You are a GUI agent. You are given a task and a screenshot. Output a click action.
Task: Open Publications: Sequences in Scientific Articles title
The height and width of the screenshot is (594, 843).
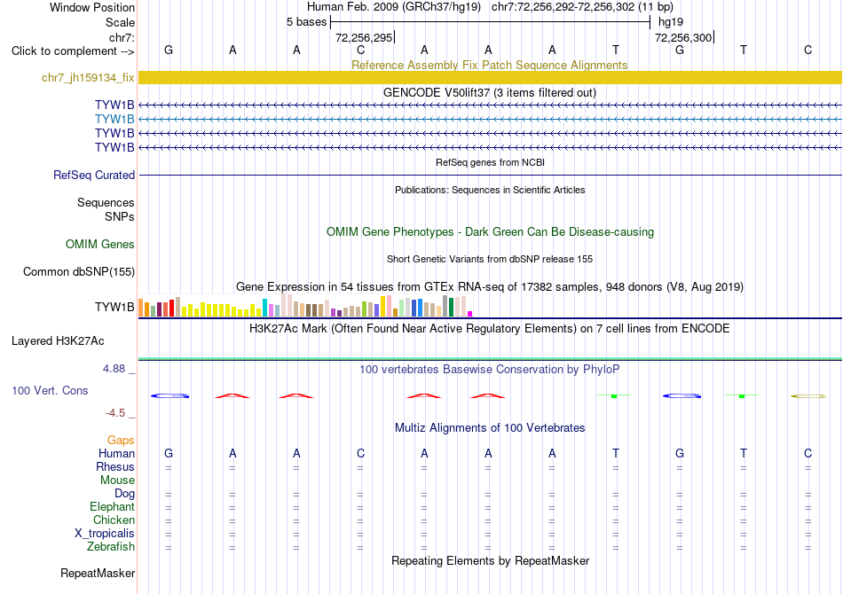[x=490, y=190]
